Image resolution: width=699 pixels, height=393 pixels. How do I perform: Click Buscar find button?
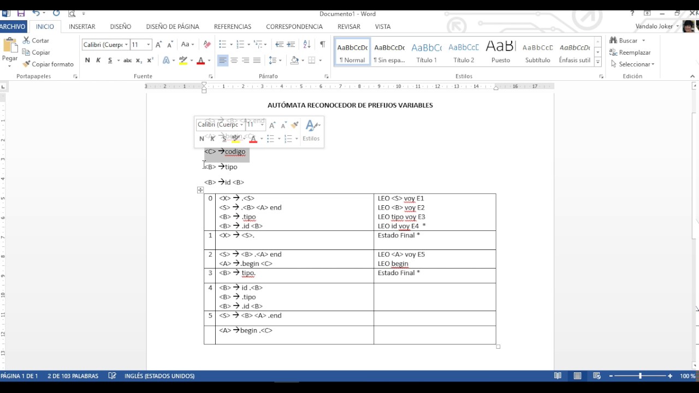pyautogui.click(x=627, y=40)
